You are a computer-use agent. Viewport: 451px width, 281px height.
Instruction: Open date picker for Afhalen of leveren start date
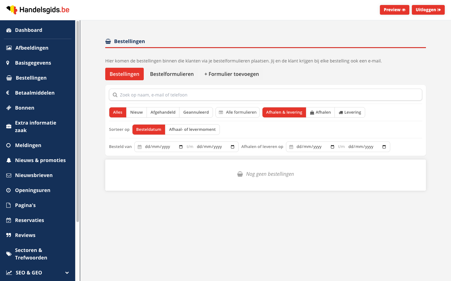pyautogui.click(x=332, y=147)
